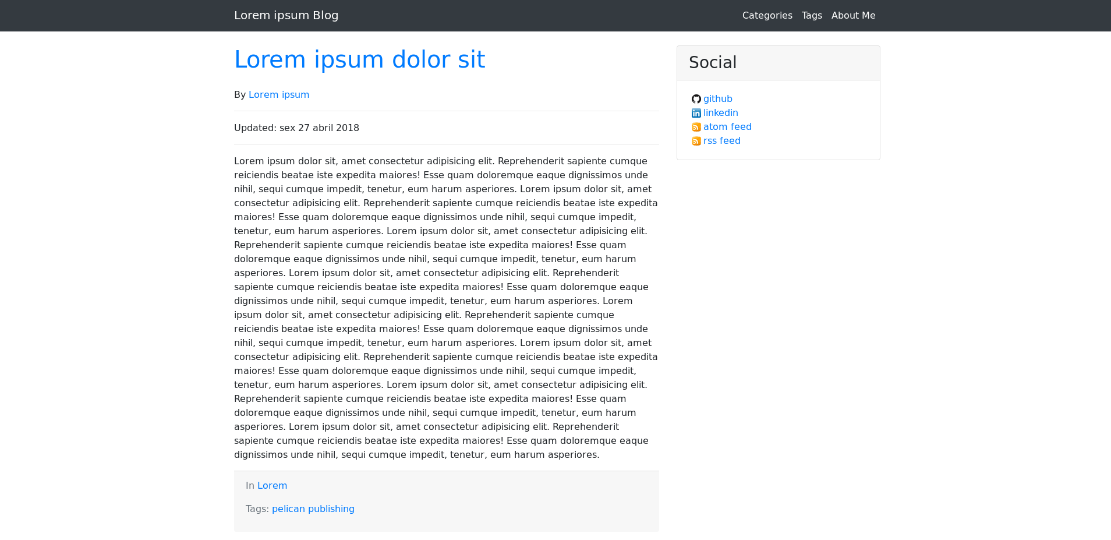Open the Lorem category link
Screen dimensions: 1111x540
272,486
